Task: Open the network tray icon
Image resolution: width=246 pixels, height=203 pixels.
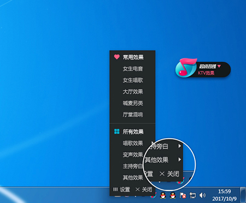Action: click(192, 195)
